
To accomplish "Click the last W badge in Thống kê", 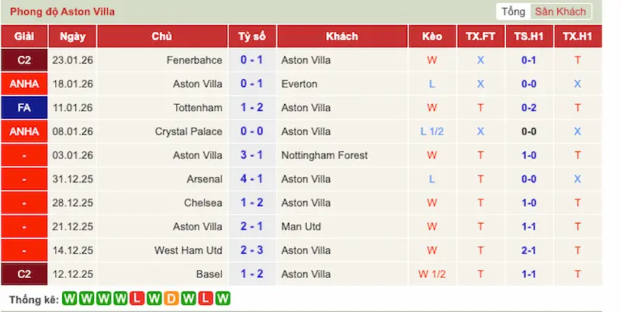I will click(x=224, y=299).
